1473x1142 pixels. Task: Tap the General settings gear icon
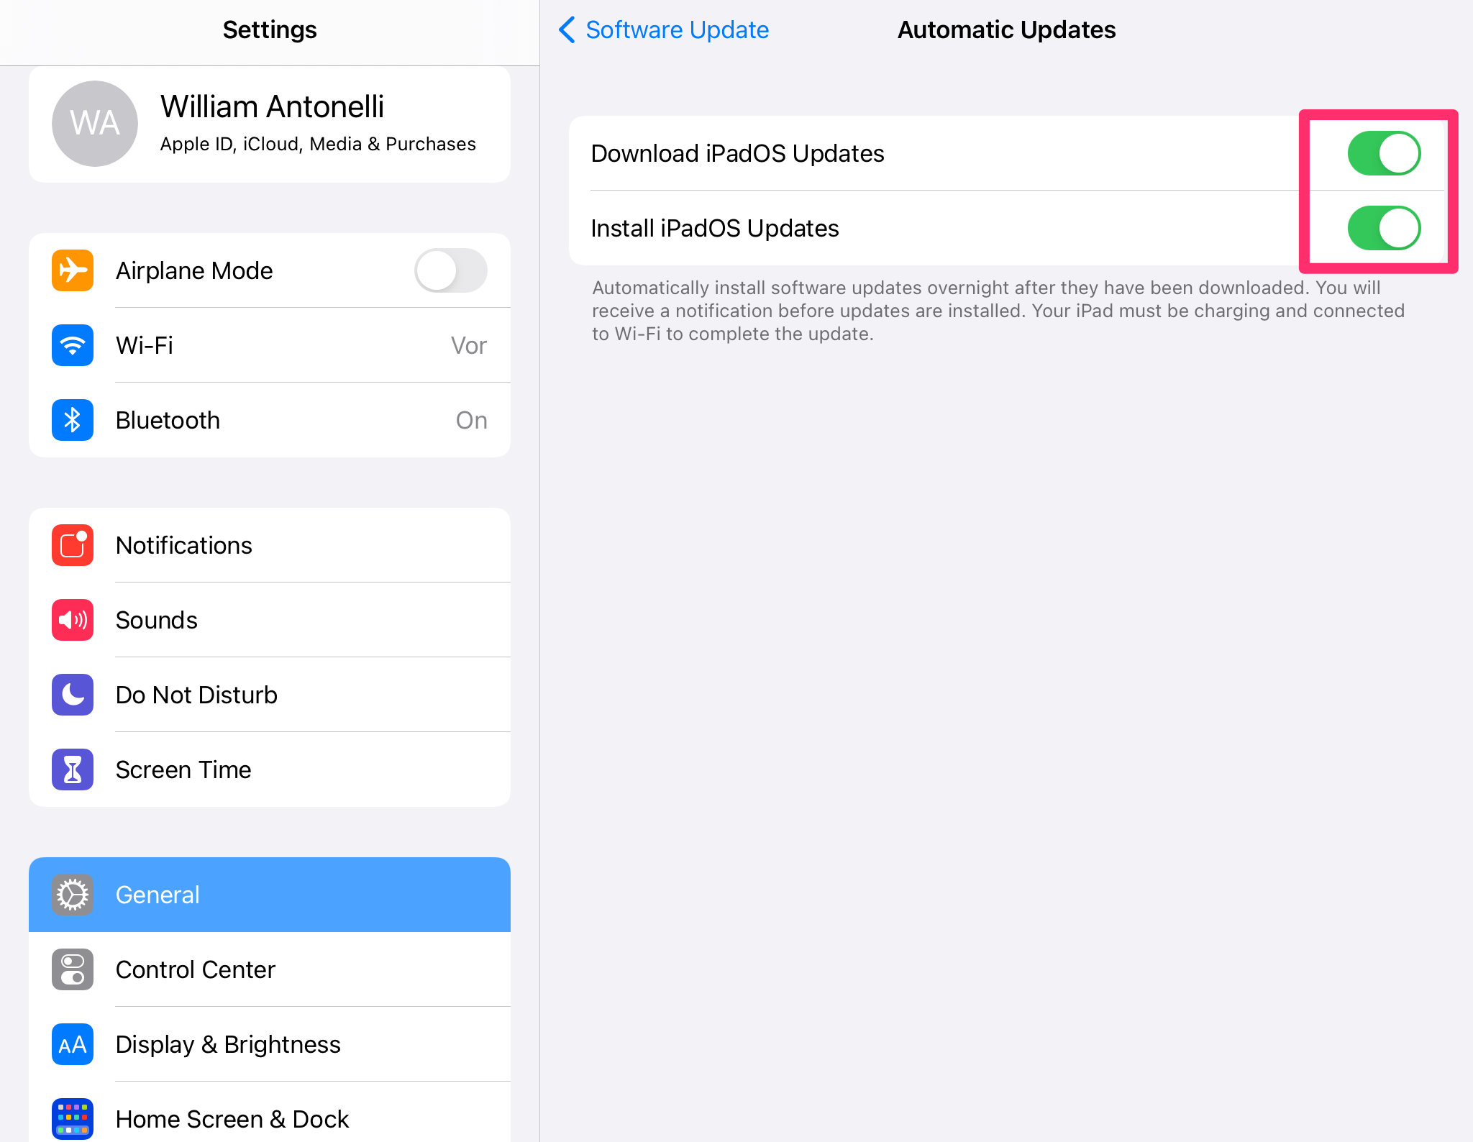pyautogui.click(x=72, y=895)
